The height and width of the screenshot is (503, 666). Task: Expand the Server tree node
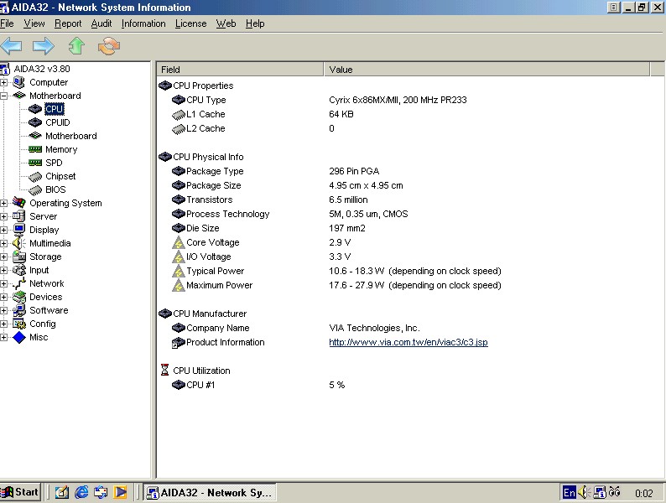pyautogui.click(x=4, y=216)
